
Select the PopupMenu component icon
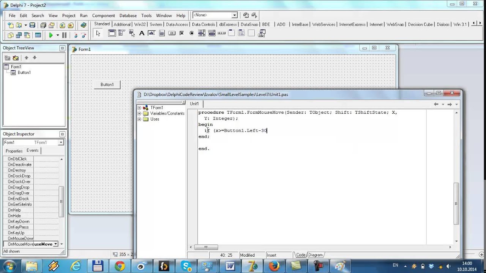(x=132, y=33)
